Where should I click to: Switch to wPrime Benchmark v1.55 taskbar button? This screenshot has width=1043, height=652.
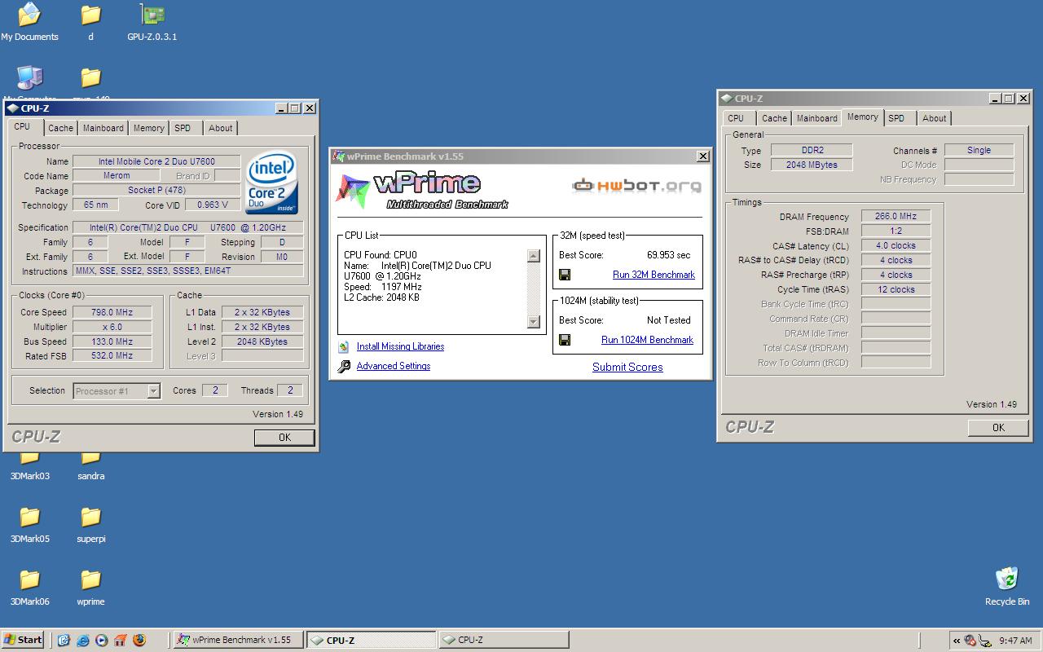pyautogui.click(x=239, y=640)
